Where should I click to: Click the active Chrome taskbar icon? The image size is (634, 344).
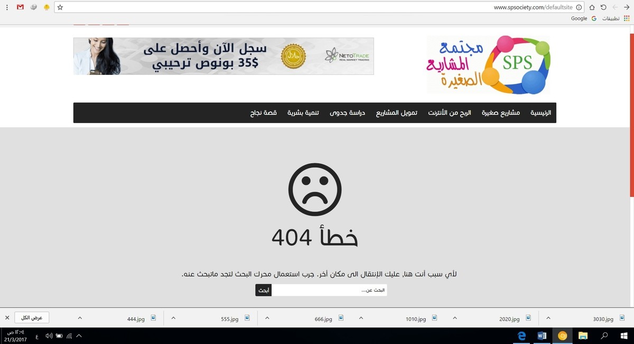point(563,336)
